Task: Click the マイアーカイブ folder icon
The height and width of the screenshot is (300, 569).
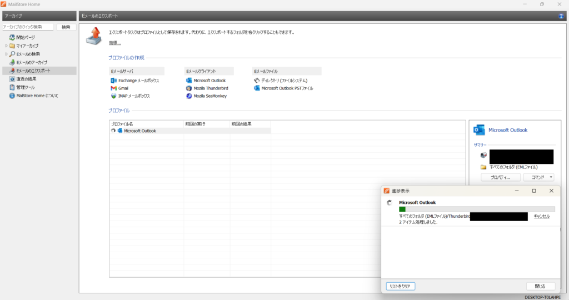Action: tap(12, 46)
